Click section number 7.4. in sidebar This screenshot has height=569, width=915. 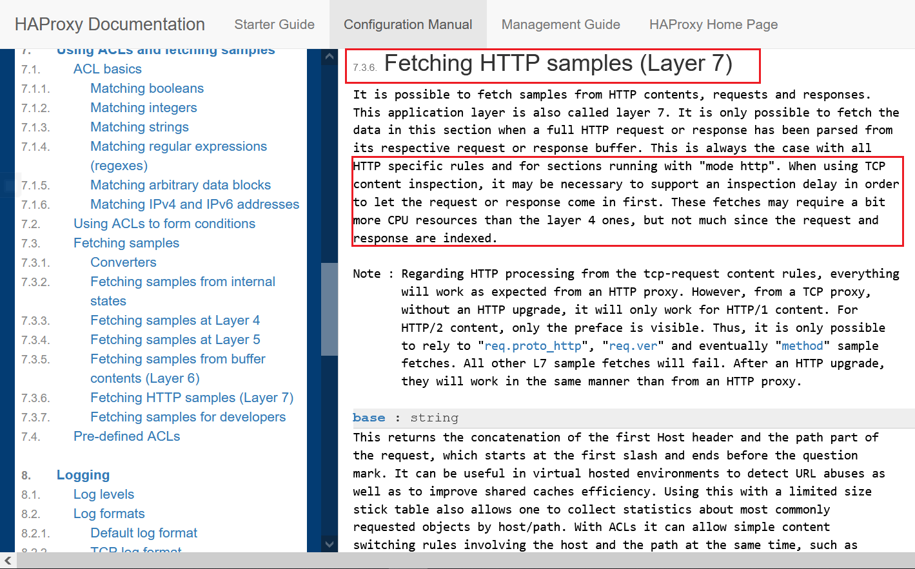coord(30,437)
